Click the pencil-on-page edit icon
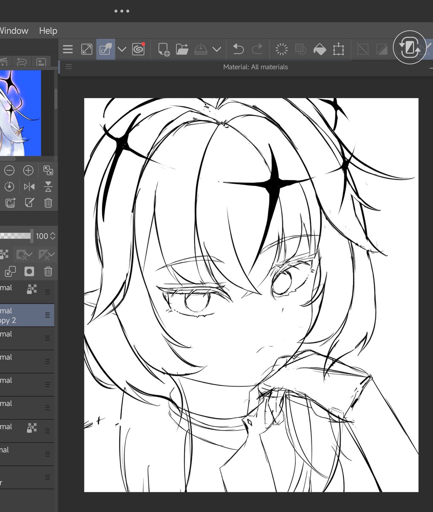The image size is (433, 512). (x=29, y=203)
